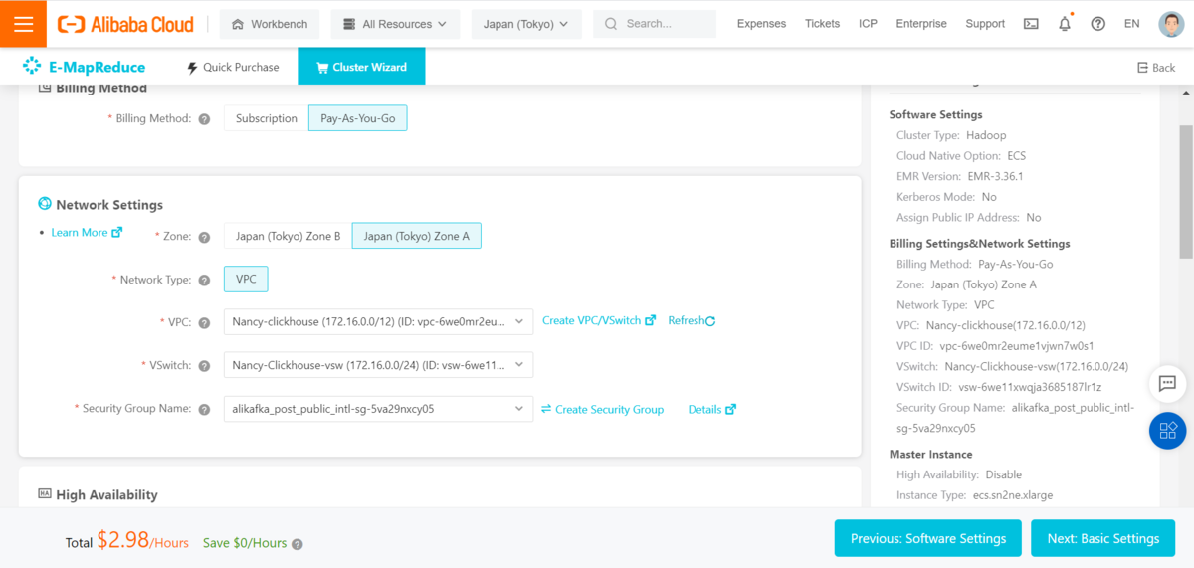Open the orange hamburger navigation menu
1194x568 pixels.
(x=23, y=24)
